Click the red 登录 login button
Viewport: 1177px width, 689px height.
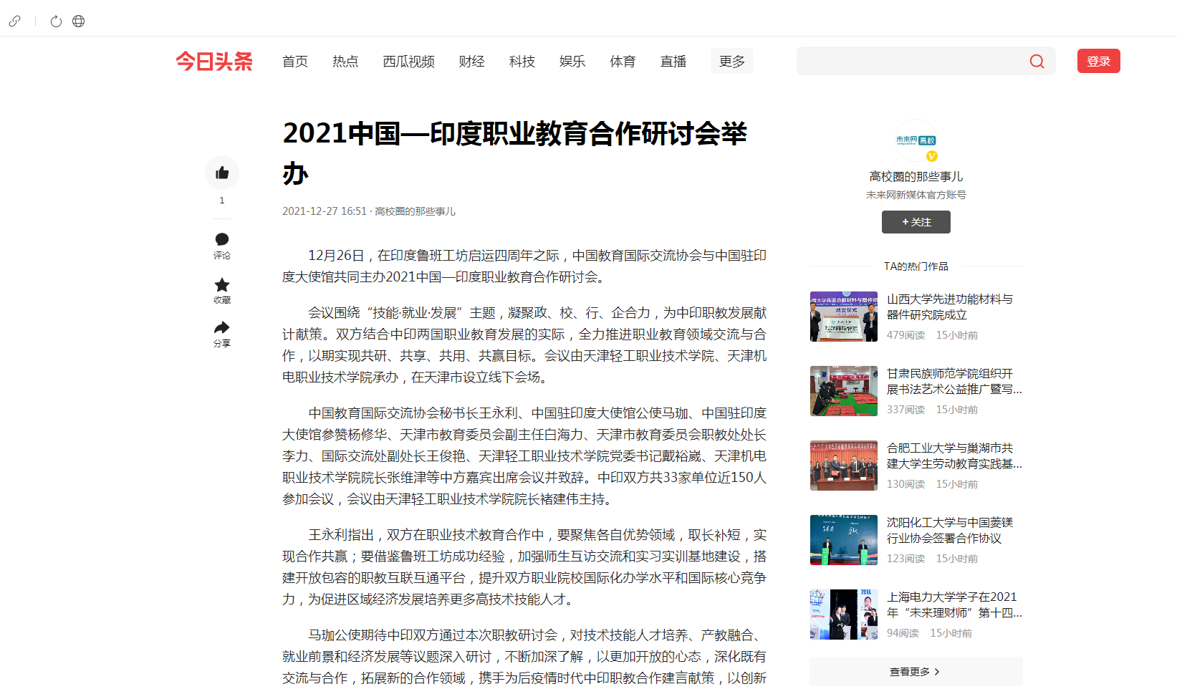click(1098, 62)
